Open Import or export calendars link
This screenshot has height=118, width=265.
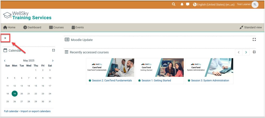(35, 111)
